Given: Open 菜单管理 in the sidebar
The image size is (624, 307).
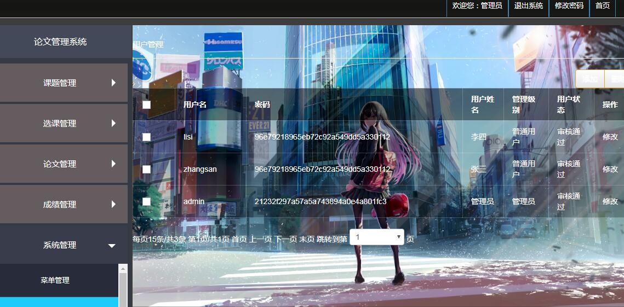Looking at the screenshot, I should [55, 280].
